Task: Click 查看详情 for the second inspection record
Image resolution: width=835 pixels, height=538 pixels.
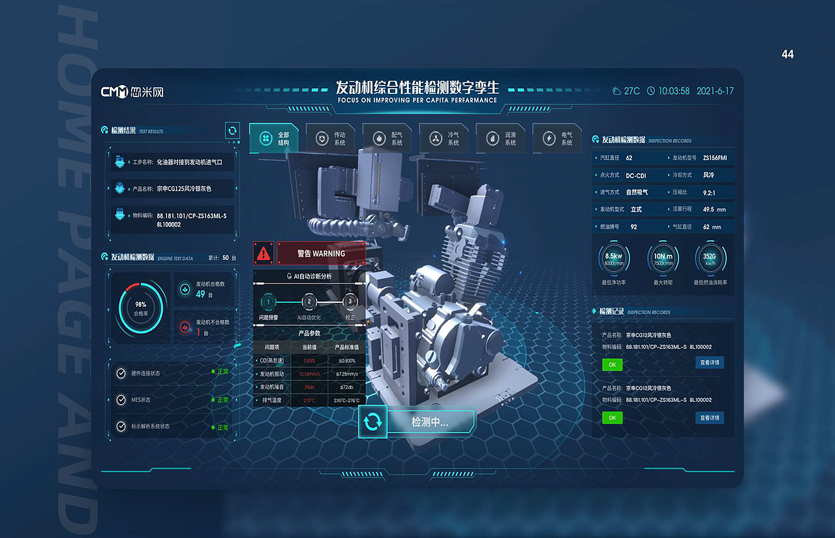Action: point(710,417)
